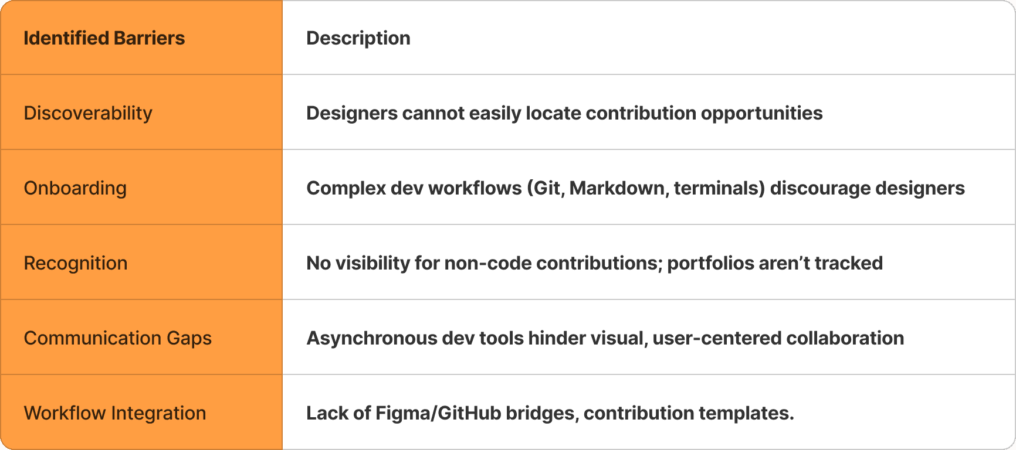Click the Lack of Figma/GitHub bridges text
Viewport: 1016px width, 450px height.
550,413
